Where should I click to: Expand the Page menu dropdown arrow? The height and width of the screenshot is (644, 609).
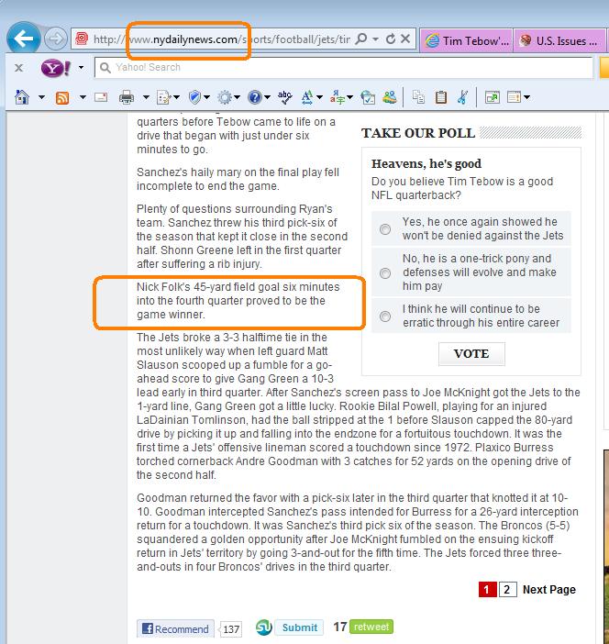(x=177, y=97)
